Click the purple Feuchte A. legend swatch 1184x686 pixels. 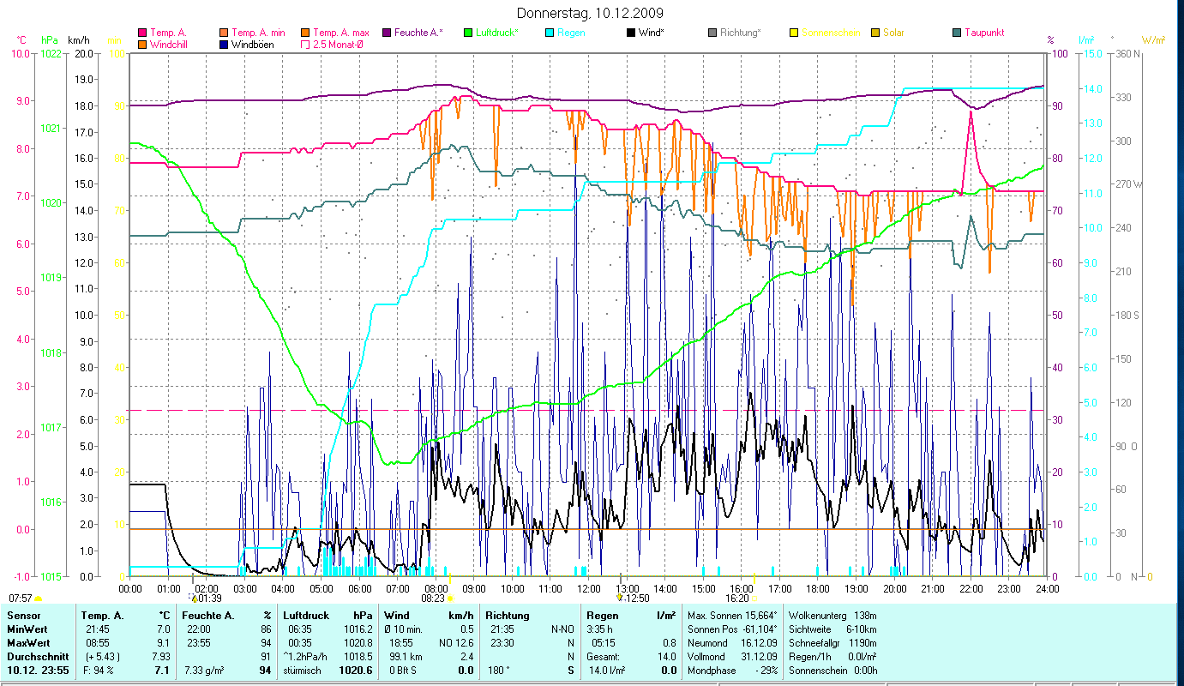[387, 33]
